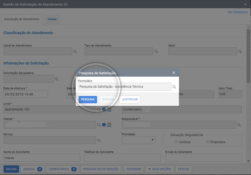Click the Canal de Atendimento field
The height and width of the screenshot is (175, 251).
38,51
